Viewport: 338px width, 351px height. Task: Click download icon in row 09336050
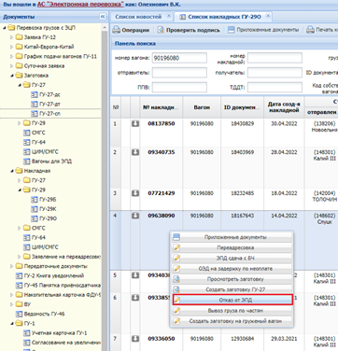tap(135, 339)
